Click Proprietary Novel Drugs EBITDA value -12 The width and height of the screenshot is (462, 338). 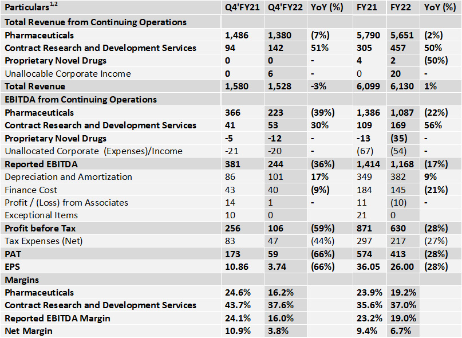(x=275, y=138)
